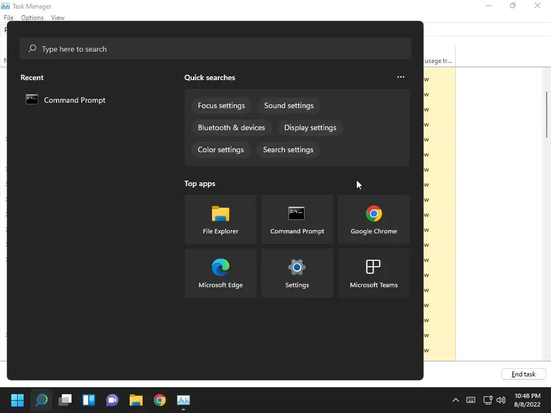Show hidden icons tray chevron
This screenshot has height=413, width=551.
point(455,400)
